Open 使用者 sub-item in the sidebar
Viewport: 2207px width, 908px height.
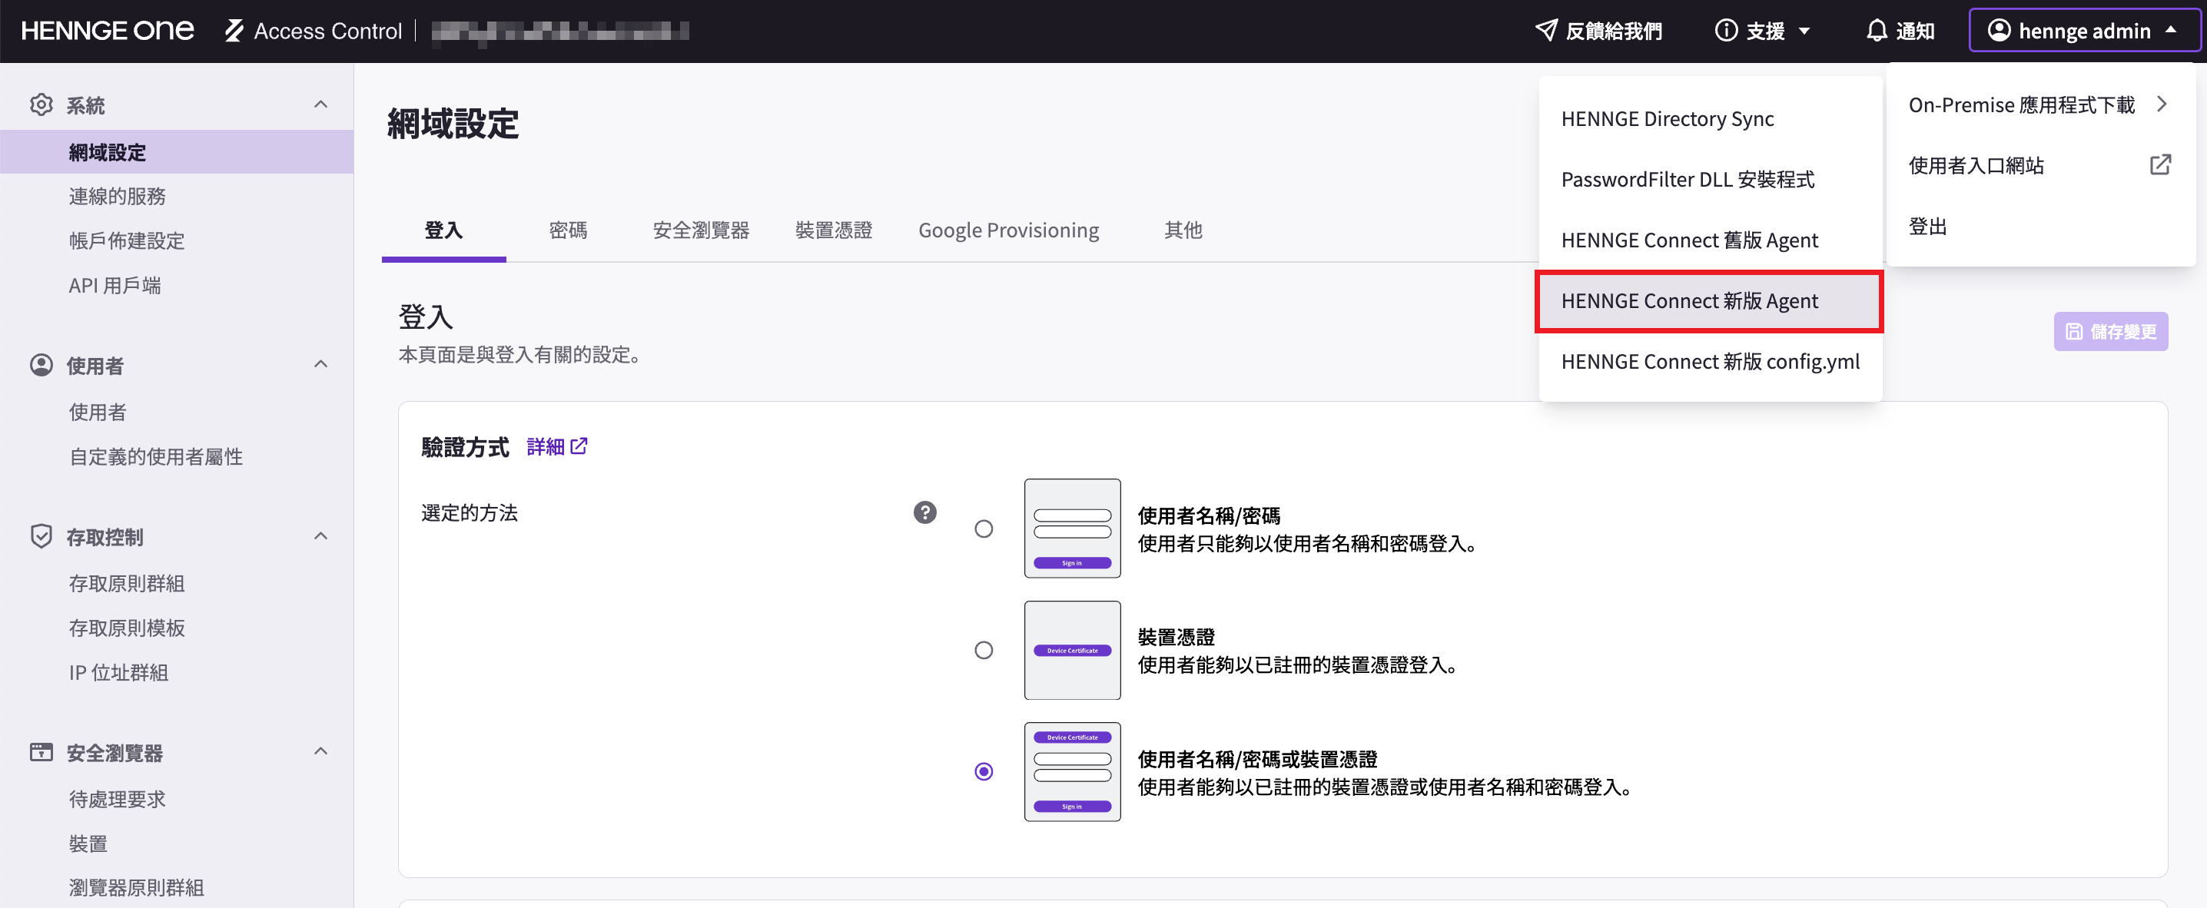coord(177,412)
